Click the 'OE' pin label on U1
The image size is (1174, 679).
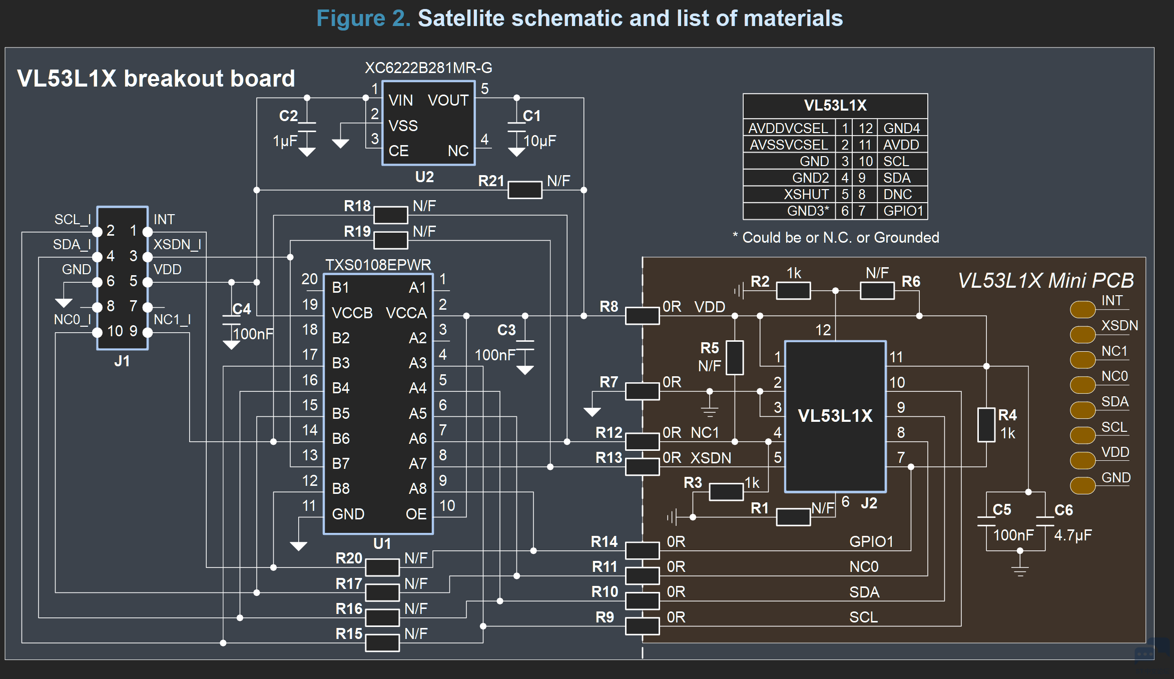click(x=416, y=514)
